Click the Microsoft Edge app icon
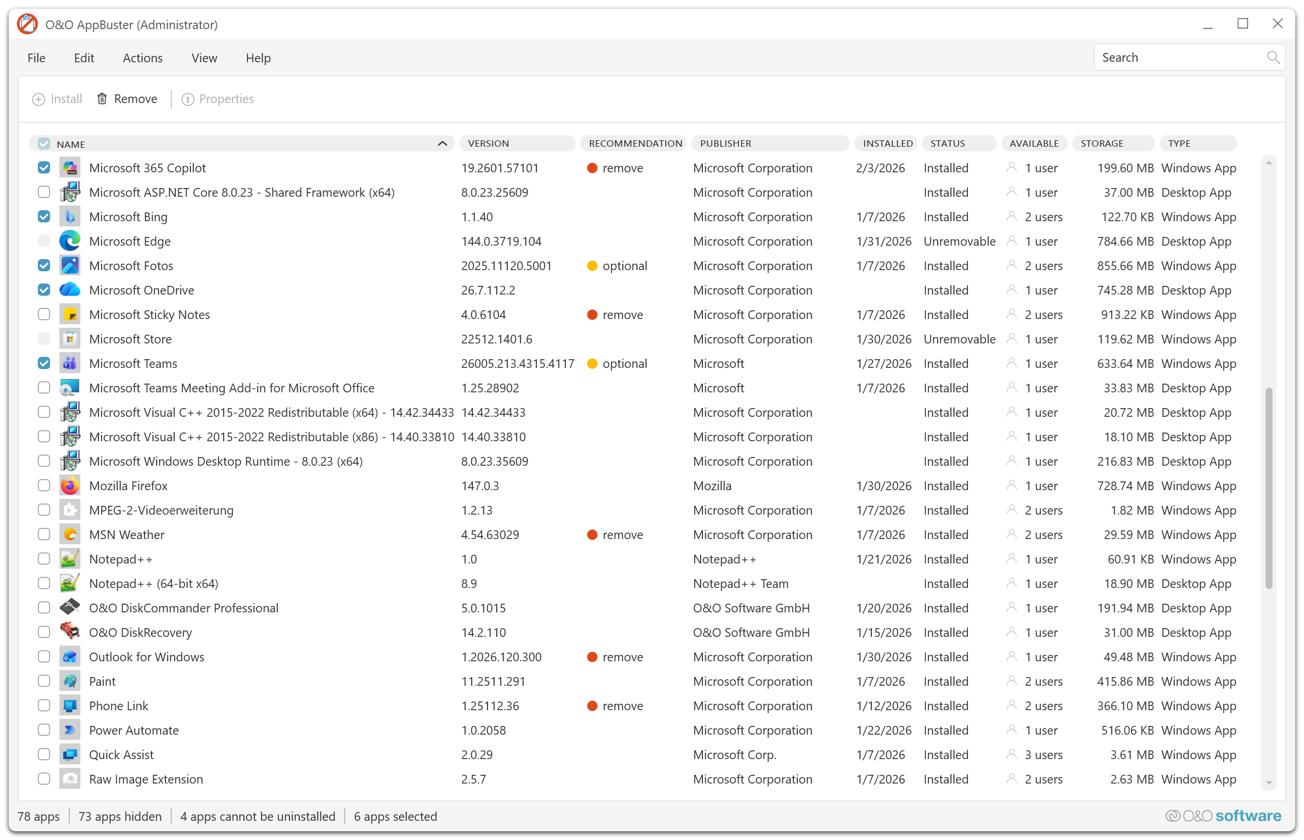The image size is (1304, 840). pos(70,241)
